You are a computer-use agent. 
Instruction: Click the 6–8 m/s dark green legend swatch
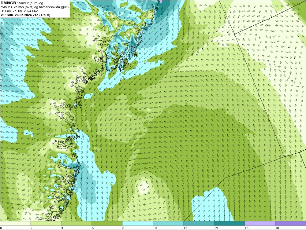click(107, 223)
